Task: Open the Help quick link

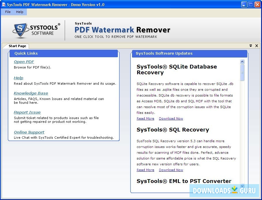Action: pos(18,78)
